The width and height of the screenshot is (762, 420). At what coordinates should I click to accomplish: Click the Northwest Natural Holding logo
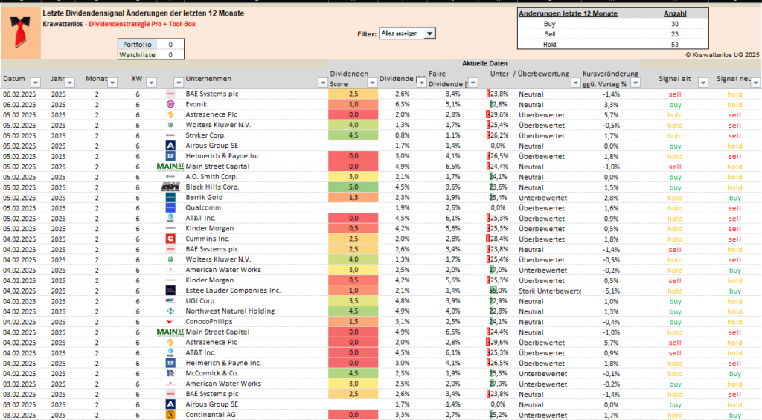(170, 311)
